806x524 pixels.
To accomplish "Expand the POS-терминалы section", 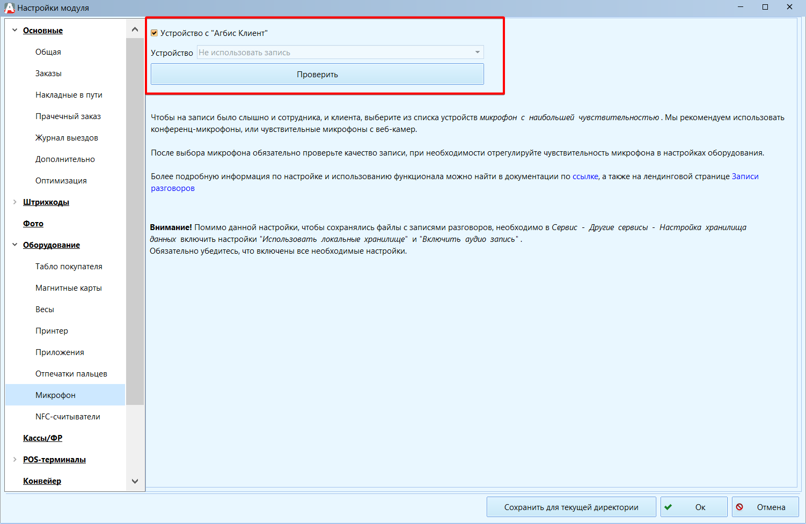I will [x=14, y=460].
